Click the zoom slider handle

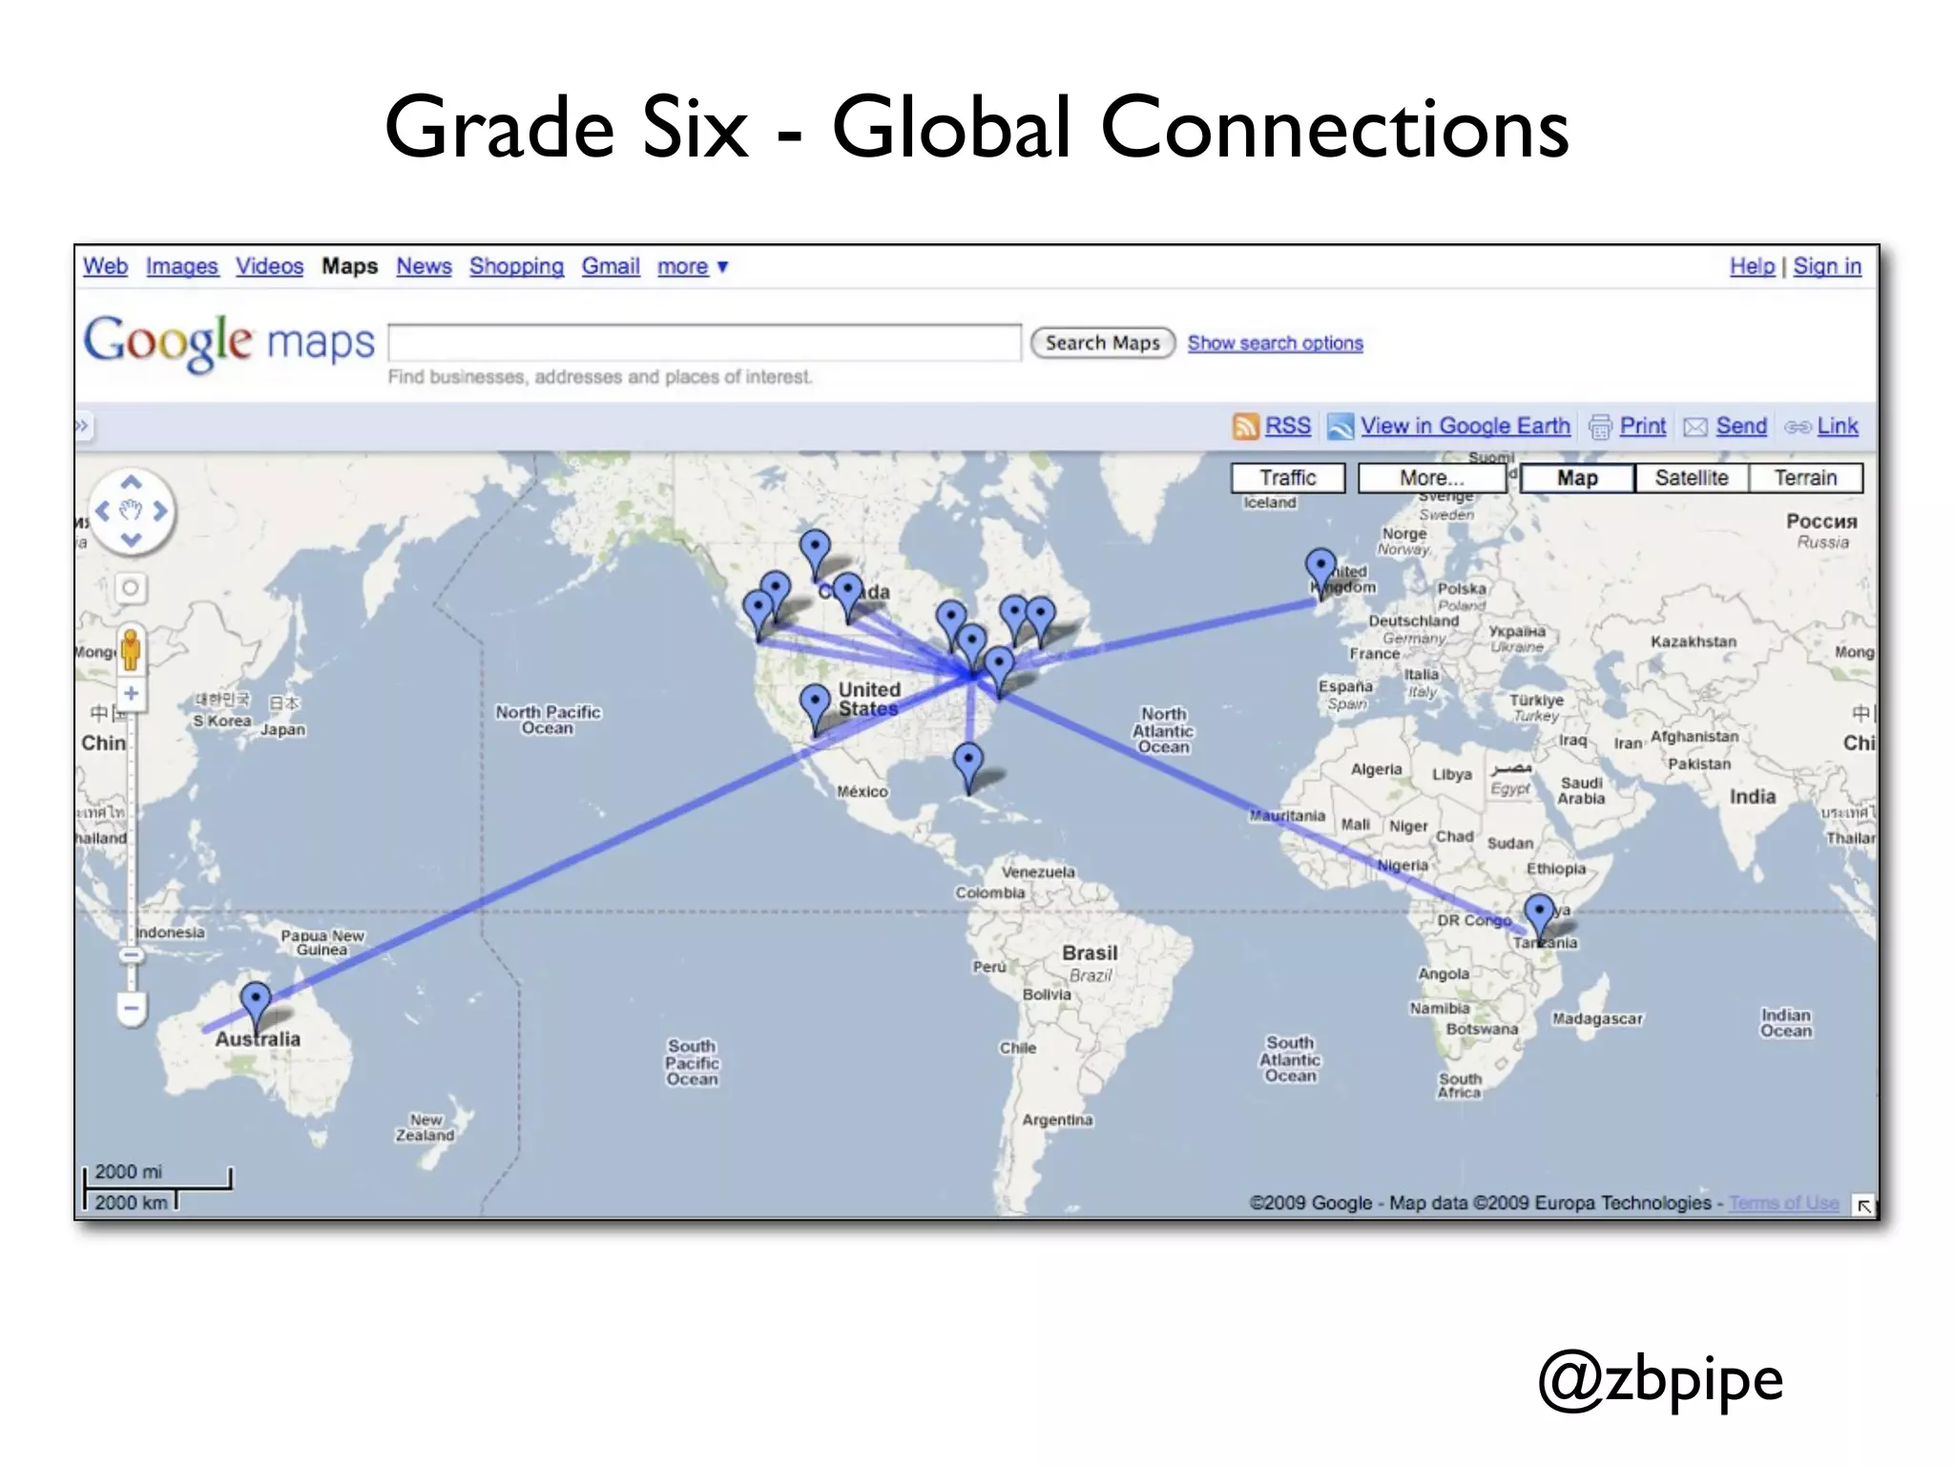(x=132, y=954)
